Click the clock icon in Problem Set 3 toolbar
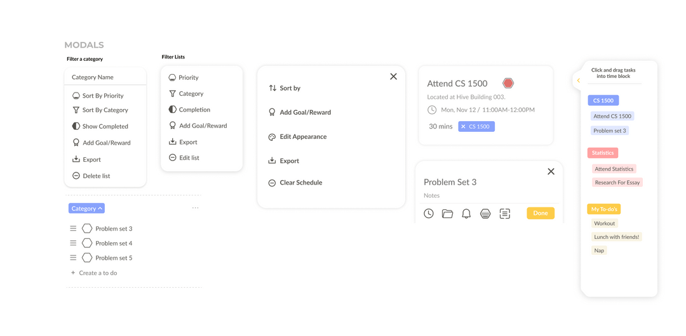The height and width of the screenshot is (336, 686). tap(429, 213)
